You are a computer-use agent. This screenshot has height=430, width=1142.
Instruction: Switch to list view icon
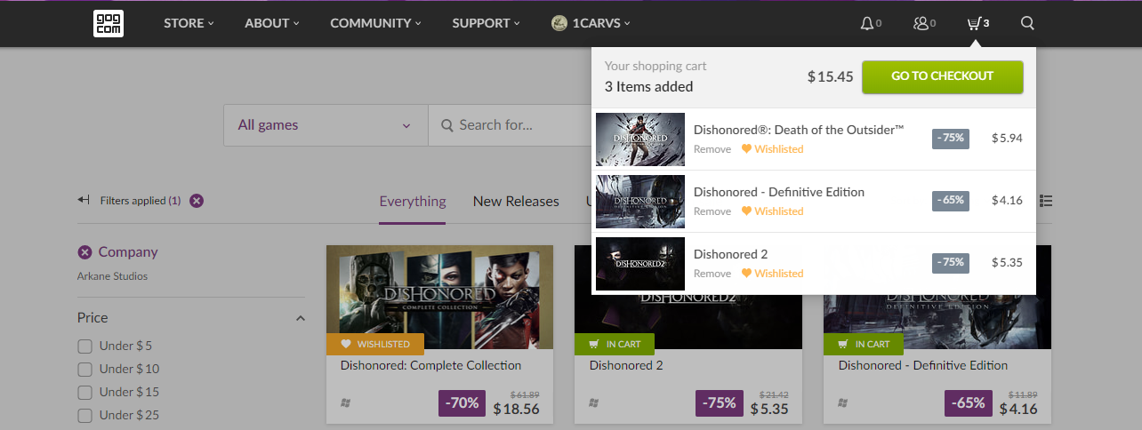(x=1046, y=202)
